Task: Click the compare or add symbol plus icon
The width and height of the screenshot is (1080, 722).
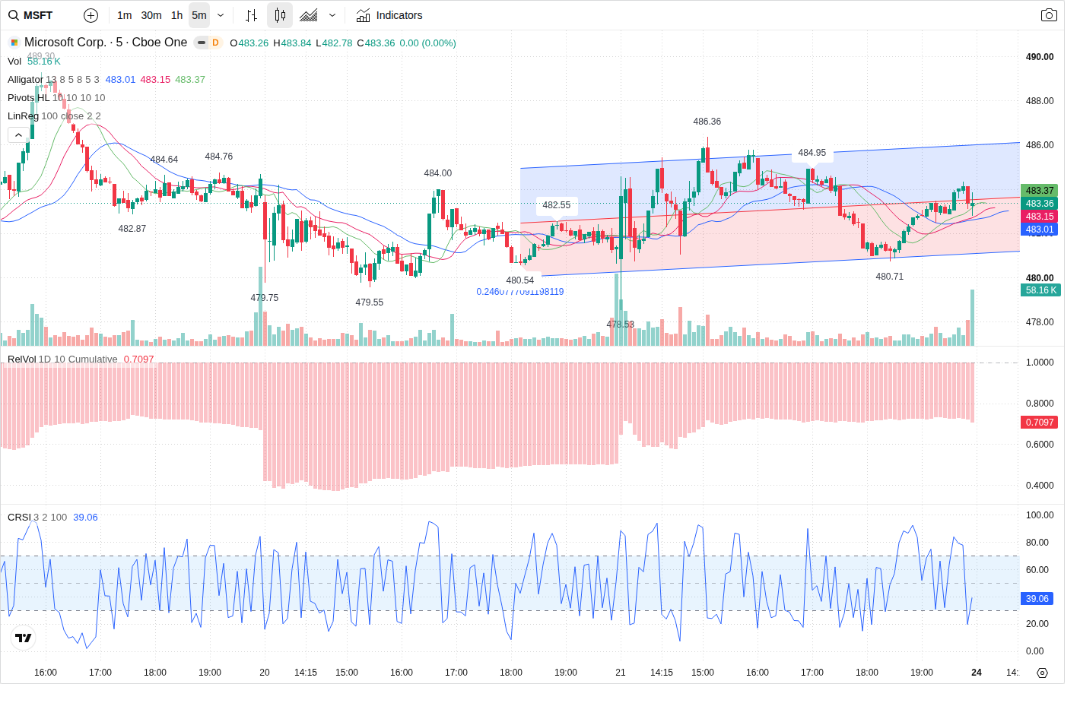Action: [x=91, y=15]
